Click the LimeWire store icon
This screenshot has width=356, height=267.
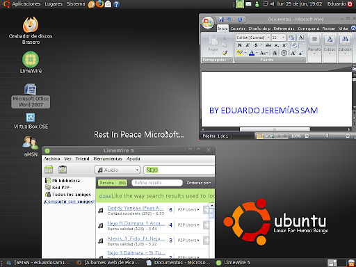pyautogui.click(x=63, y=170)
